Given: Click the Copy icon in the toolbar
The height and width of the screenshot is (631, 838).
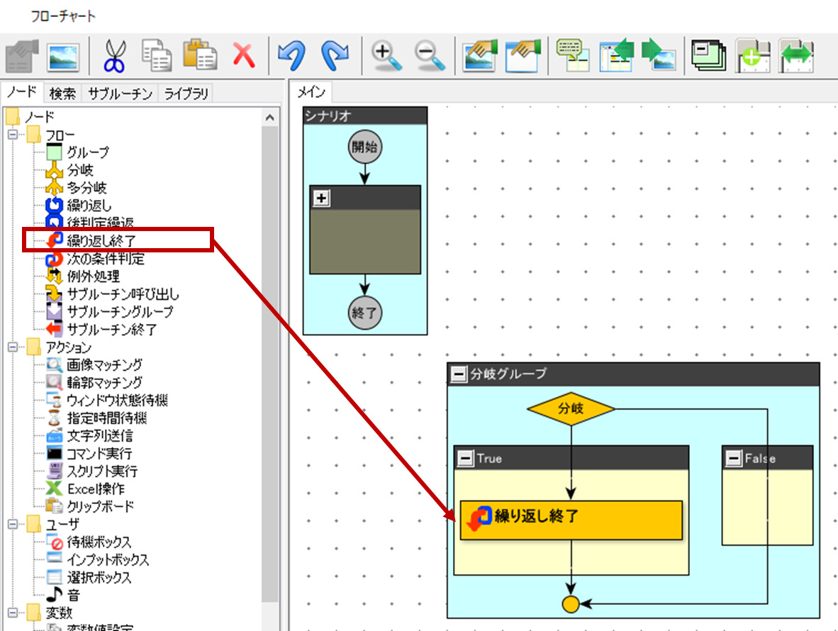Looking at the screenshot, I should (x=156, y=55).
